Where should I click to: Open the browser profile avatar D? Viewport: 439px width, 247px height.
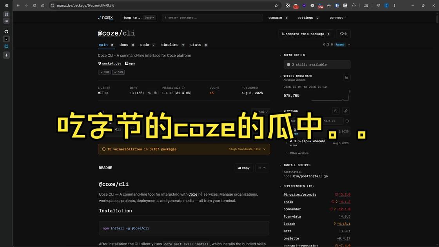click(x=386, y=5)
